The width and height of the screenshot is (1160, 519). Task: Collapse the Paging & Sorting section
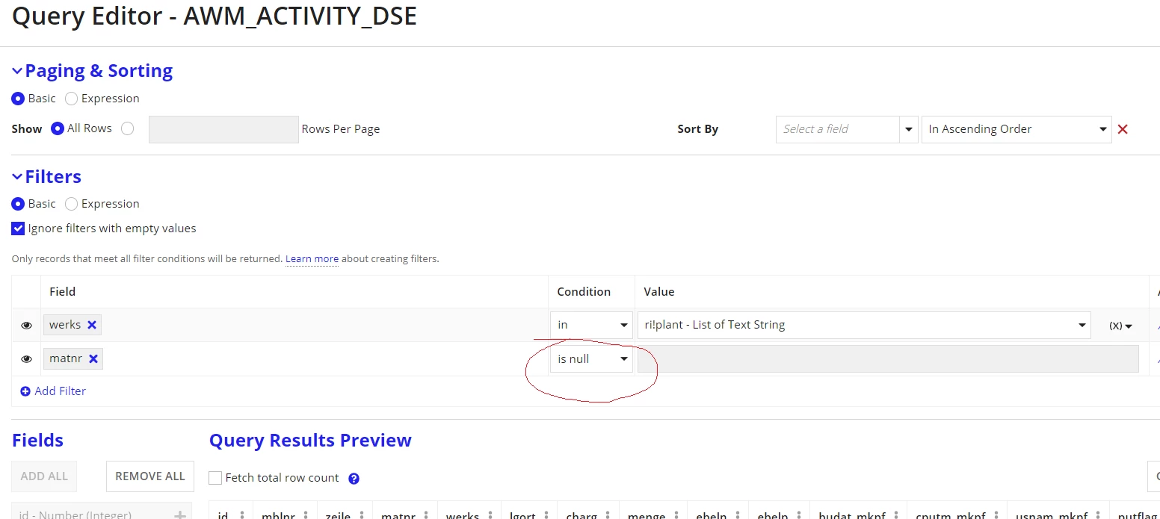[17, 71]
